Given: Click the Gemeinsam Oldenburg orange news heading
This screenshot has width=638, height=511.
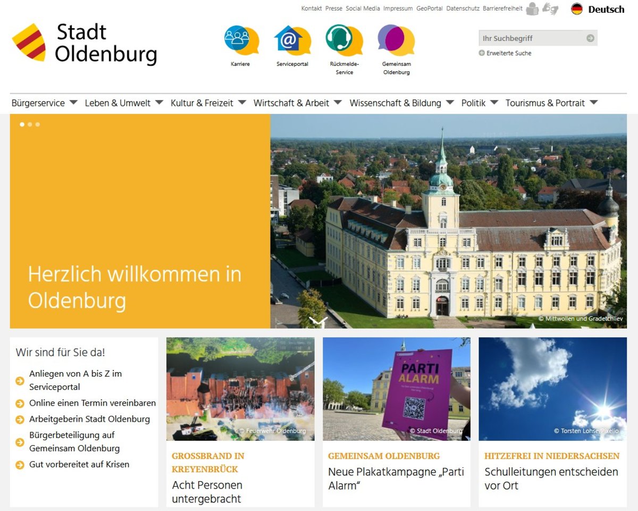Looking at the screenshot, I should (x=384, y=456).
